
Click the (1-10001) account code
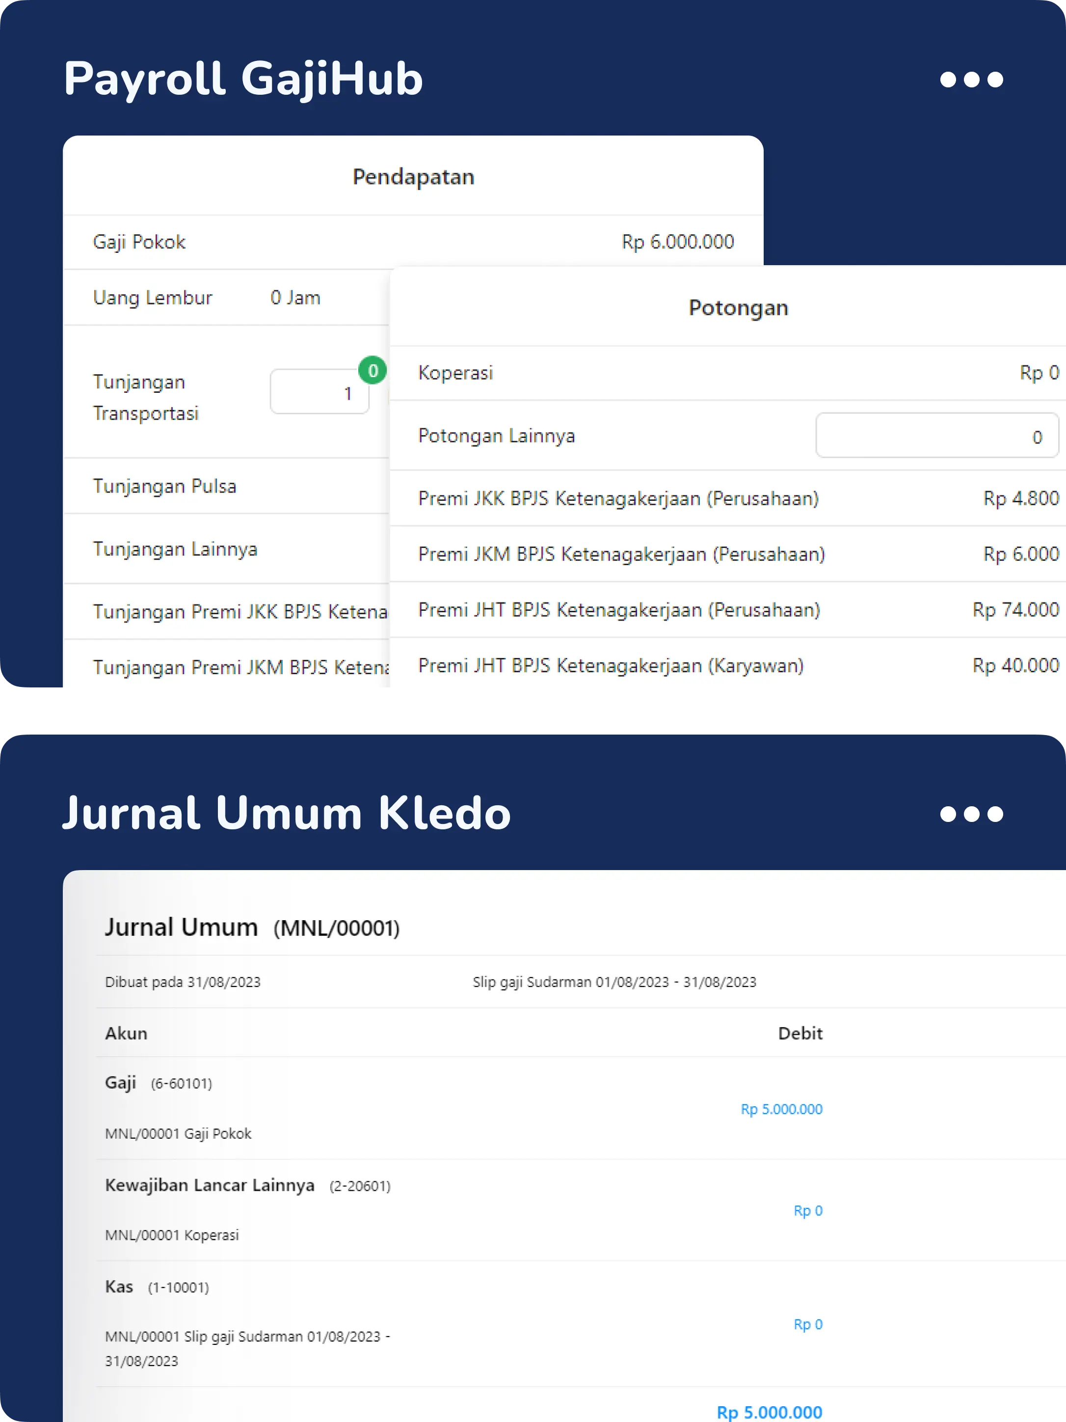click(178, 1287)
